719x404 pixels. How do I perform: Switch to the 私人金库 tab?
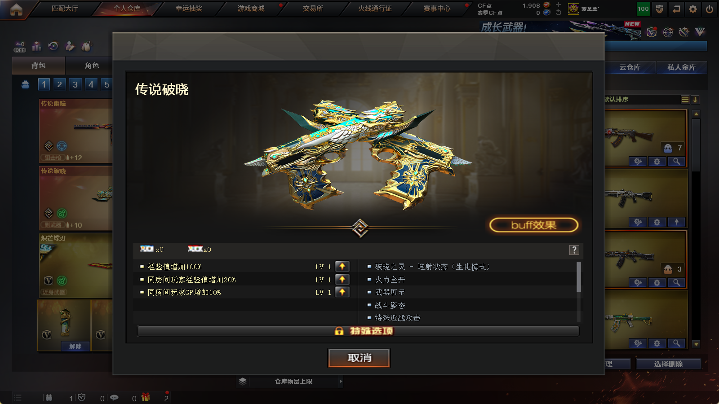click(x=681, y=67)
